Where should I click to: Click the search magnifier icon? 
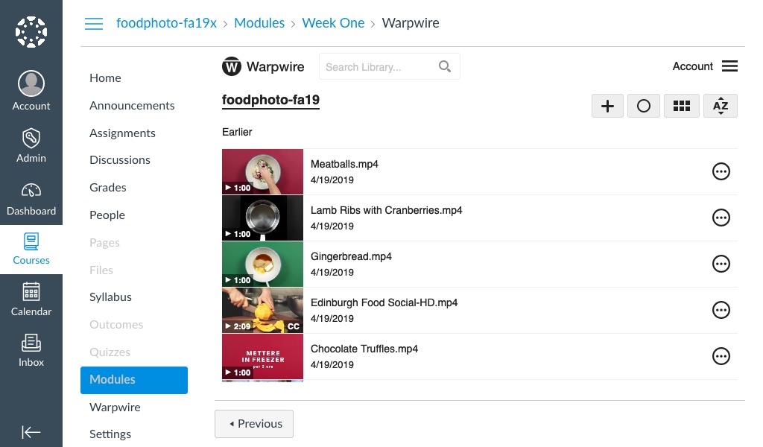click(x=445, y=66)
